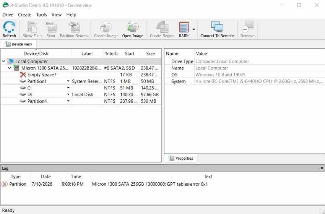This screenshot has height=214, width=325.
Task: Select the Partition4 tree row
Action: [81, 101]
